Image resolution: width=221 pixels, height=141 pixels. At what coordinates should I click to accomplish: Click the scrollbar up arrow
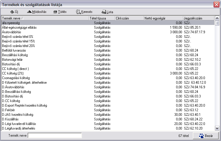pyautogui.click(x=217, y=18)
